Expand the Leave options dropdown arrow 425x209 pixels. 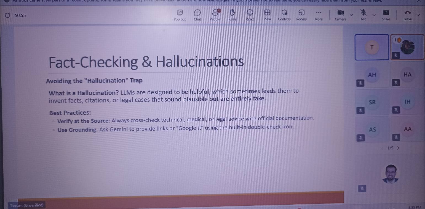[x=419, y=15]
